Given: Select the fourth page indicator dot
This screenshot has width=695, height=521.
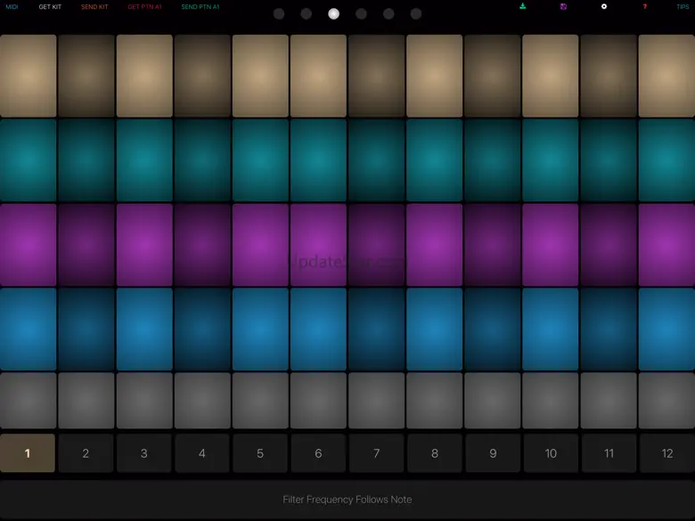Looking at the screenshot, I should point(361,14).
